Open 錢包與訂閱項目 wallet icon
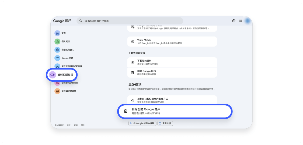Screen dimensions: 303x145 coord(57,91)
